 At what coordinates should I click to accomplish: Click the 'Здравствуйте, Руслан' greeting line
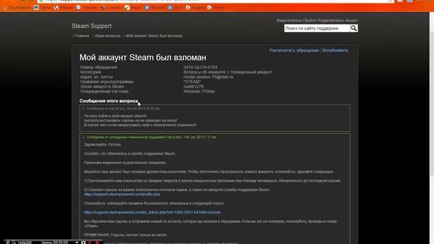102,144
